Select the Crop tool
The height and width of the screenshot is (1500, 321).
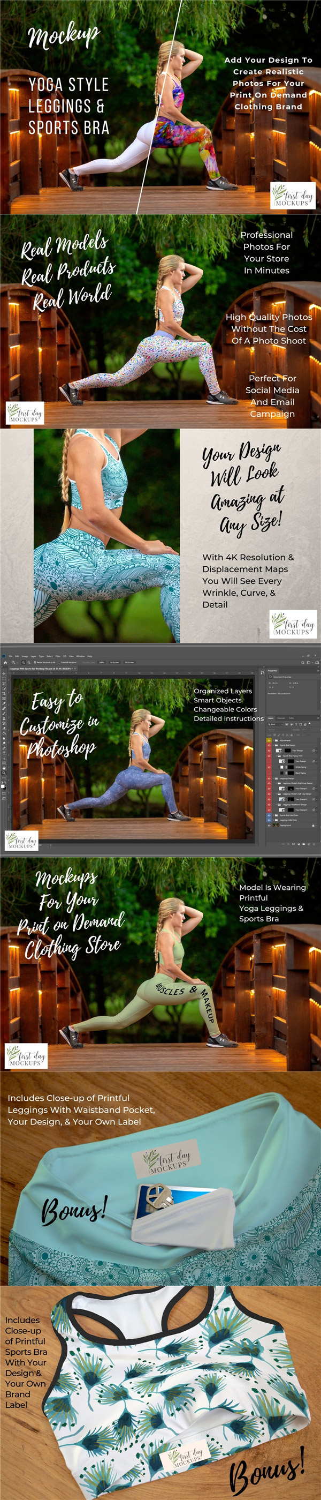4,694
